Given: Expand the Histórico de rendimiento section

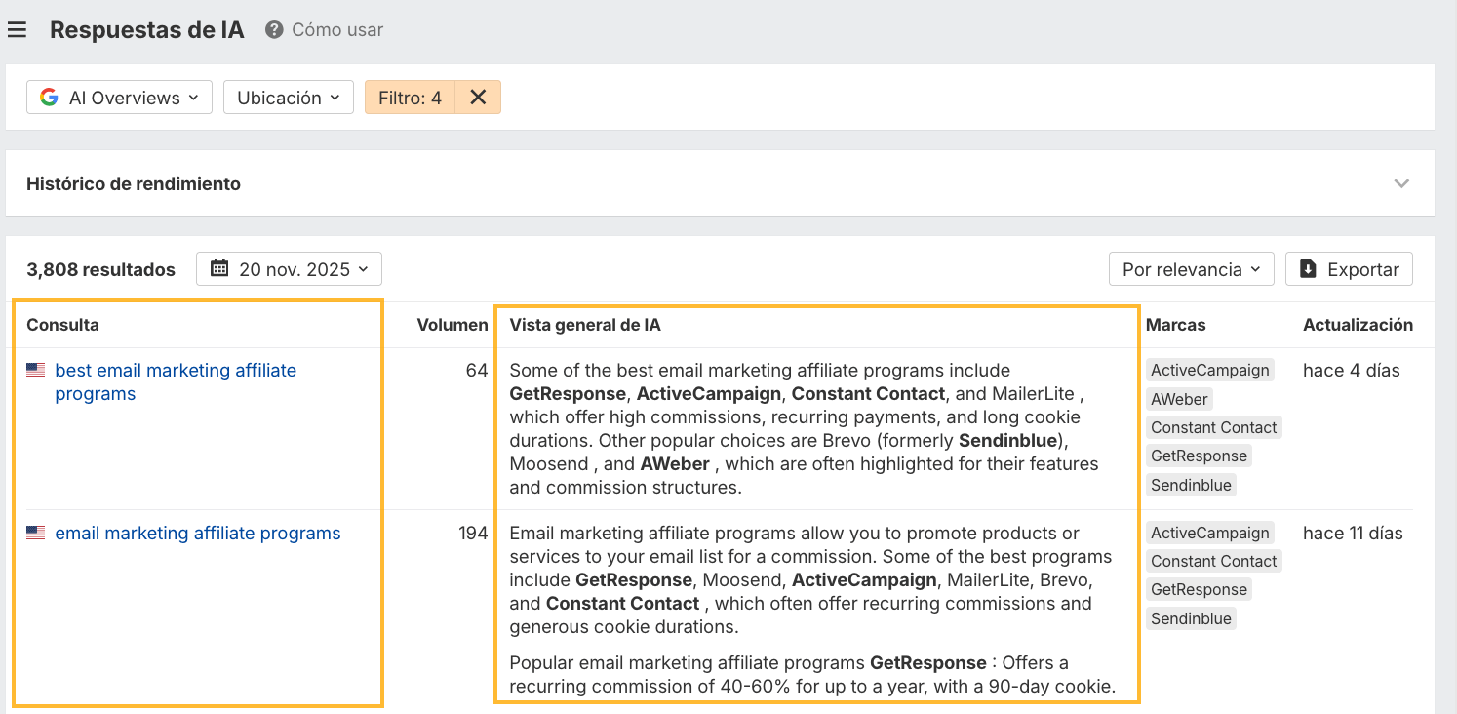Looking at the screenshot, I should (x=1401, y=182).
